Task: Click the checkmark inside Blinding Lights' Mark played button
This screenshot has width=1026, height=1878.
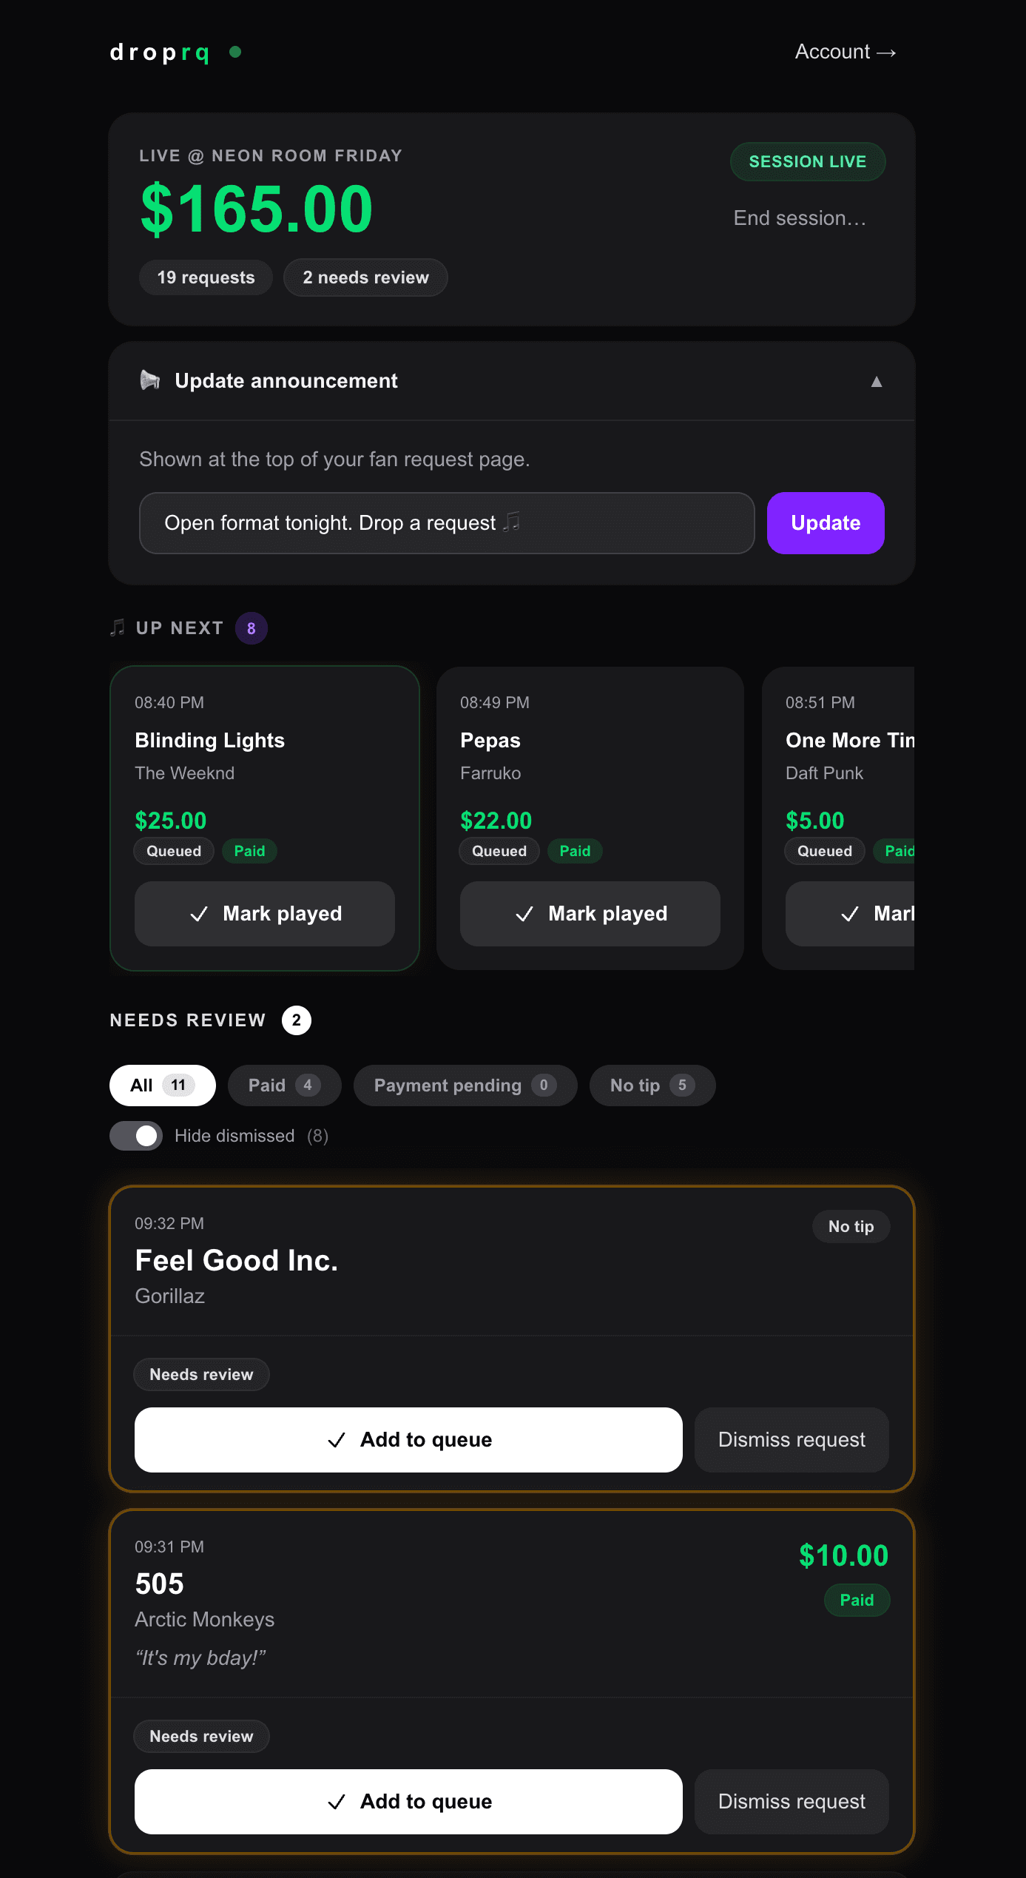Action: point(199,914)
